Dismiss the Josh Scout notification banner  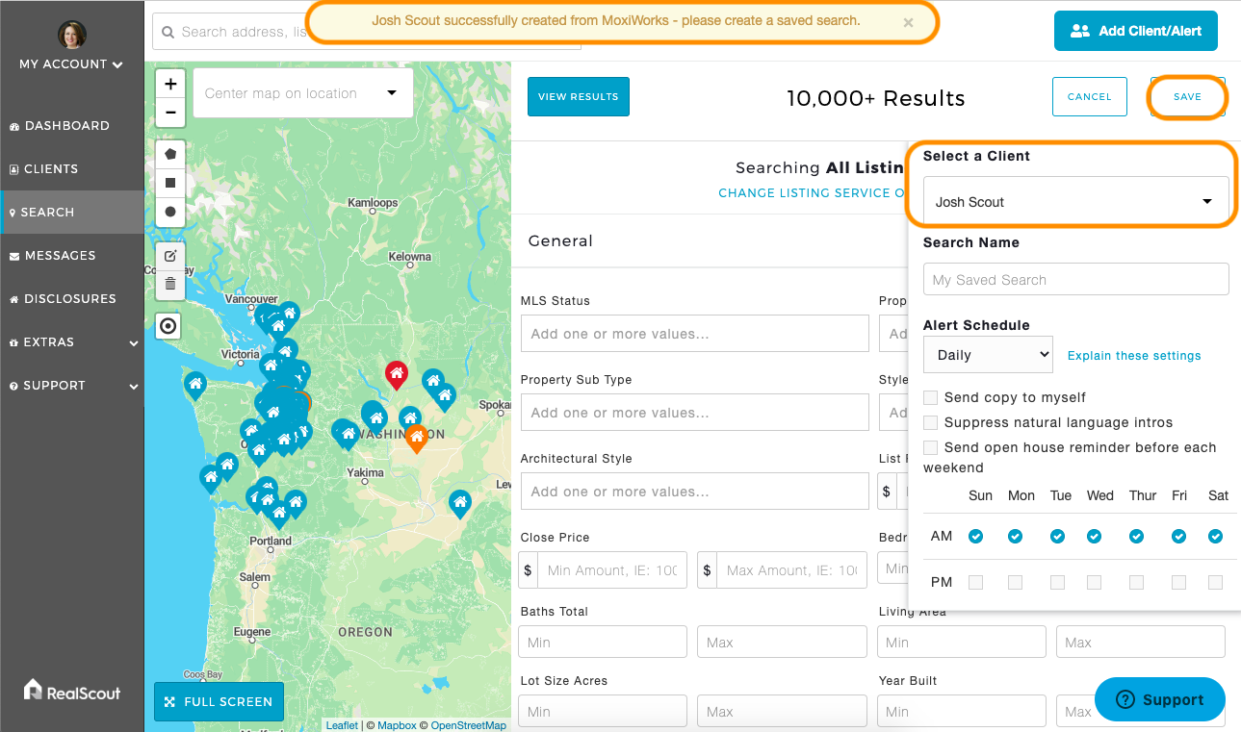[x=908, y=22]
